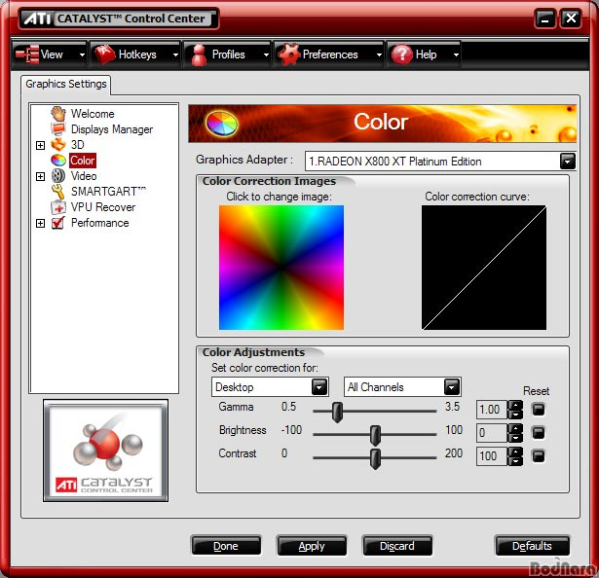Viewport: 599px width, 578px height.
Task: Select SMARTGART in the settings tree
Action: click(108, 192)
